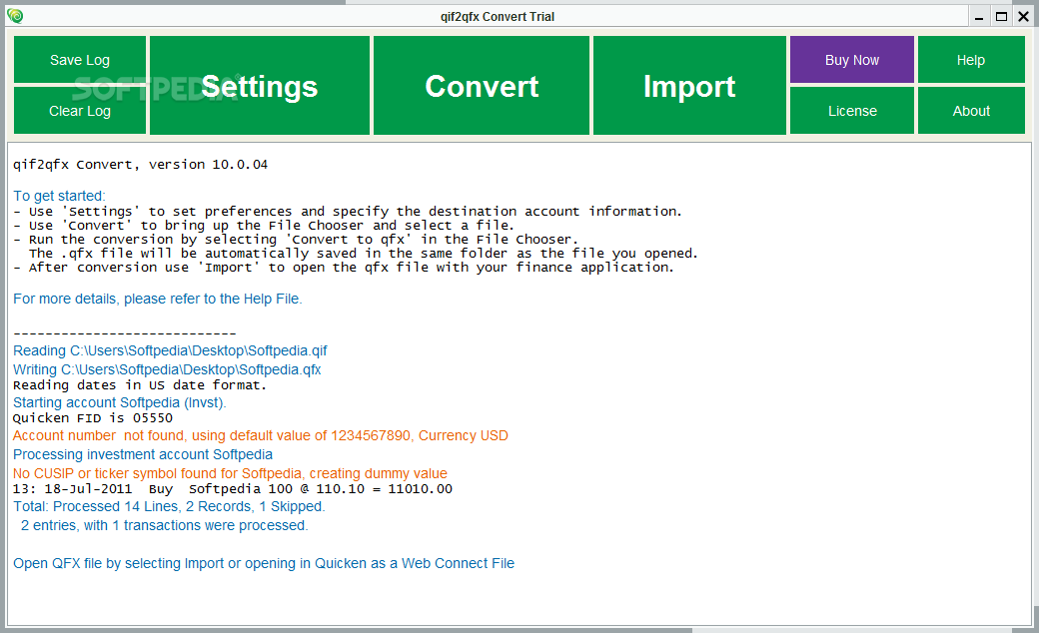This screenshot has width=1039, height=633.
Task: Click "After conversion use 'Import'" instruction line
Action: point(344,267)
